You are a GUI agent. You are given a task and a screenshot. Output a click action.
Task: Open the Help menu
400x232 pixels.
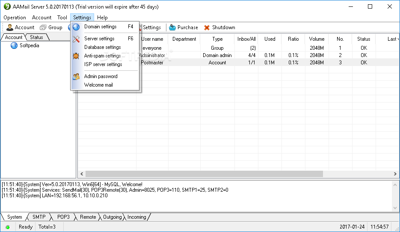(102, 18)
